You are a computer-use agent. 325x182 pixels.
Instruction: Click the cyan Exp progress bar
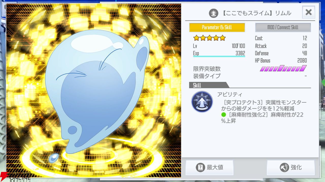pos(219,56)
